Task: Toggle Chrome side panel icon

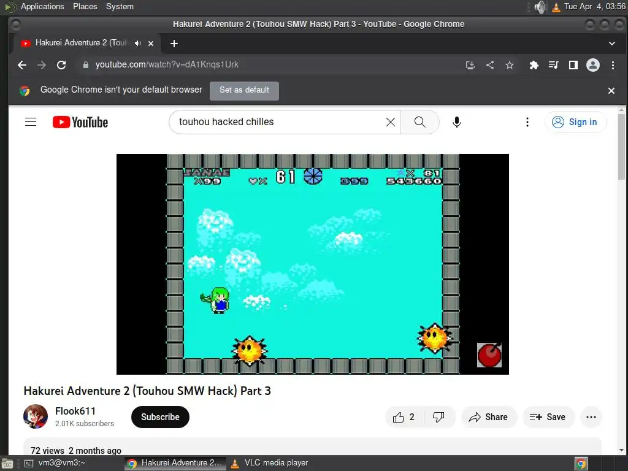Action: [x=573, y=65]
